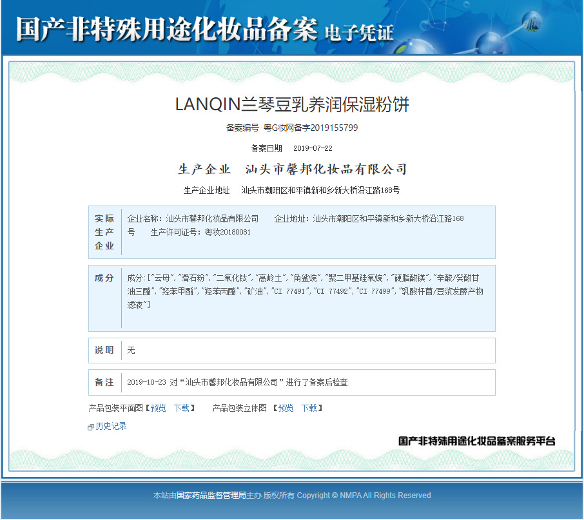The width and height of the screenshot is (584, 520).
Task: Click the 国产非特殊用途化妆品备案服务平台 signature text
Action: click(x=477, y=441)
